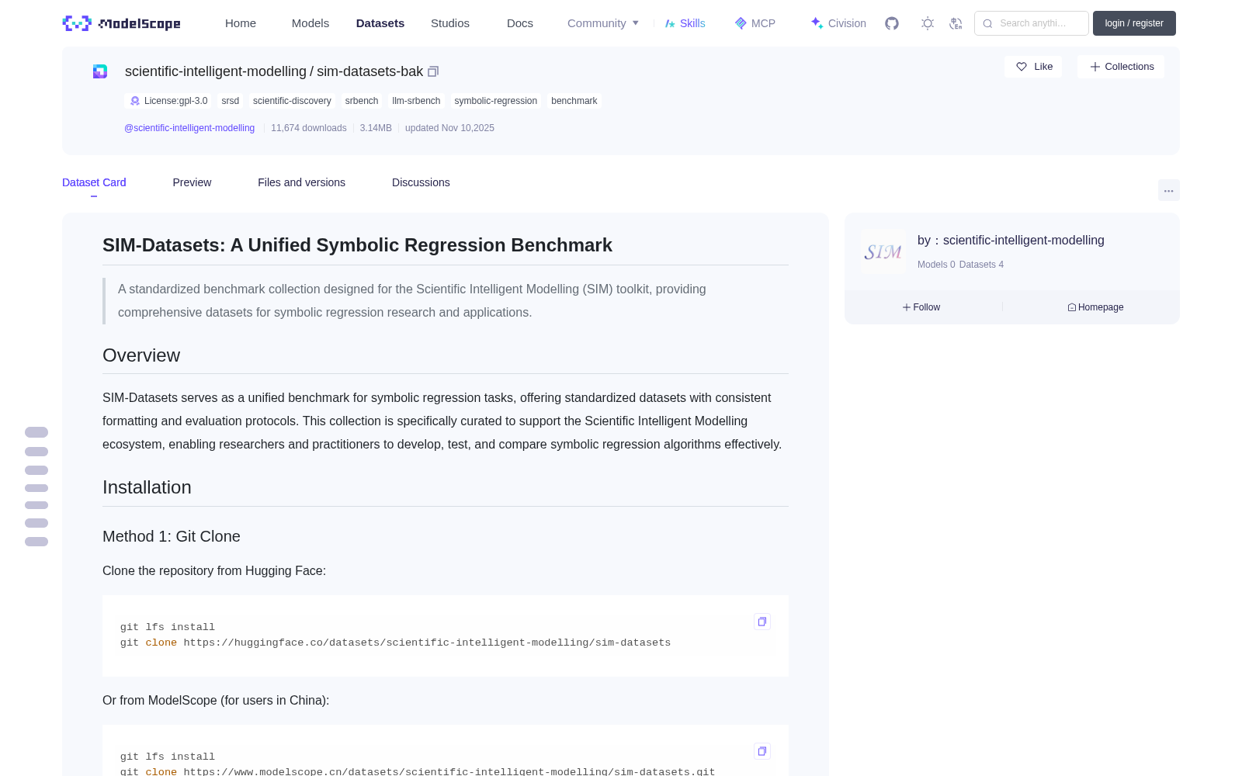Open the organization Homepage link

(1095, 307)
